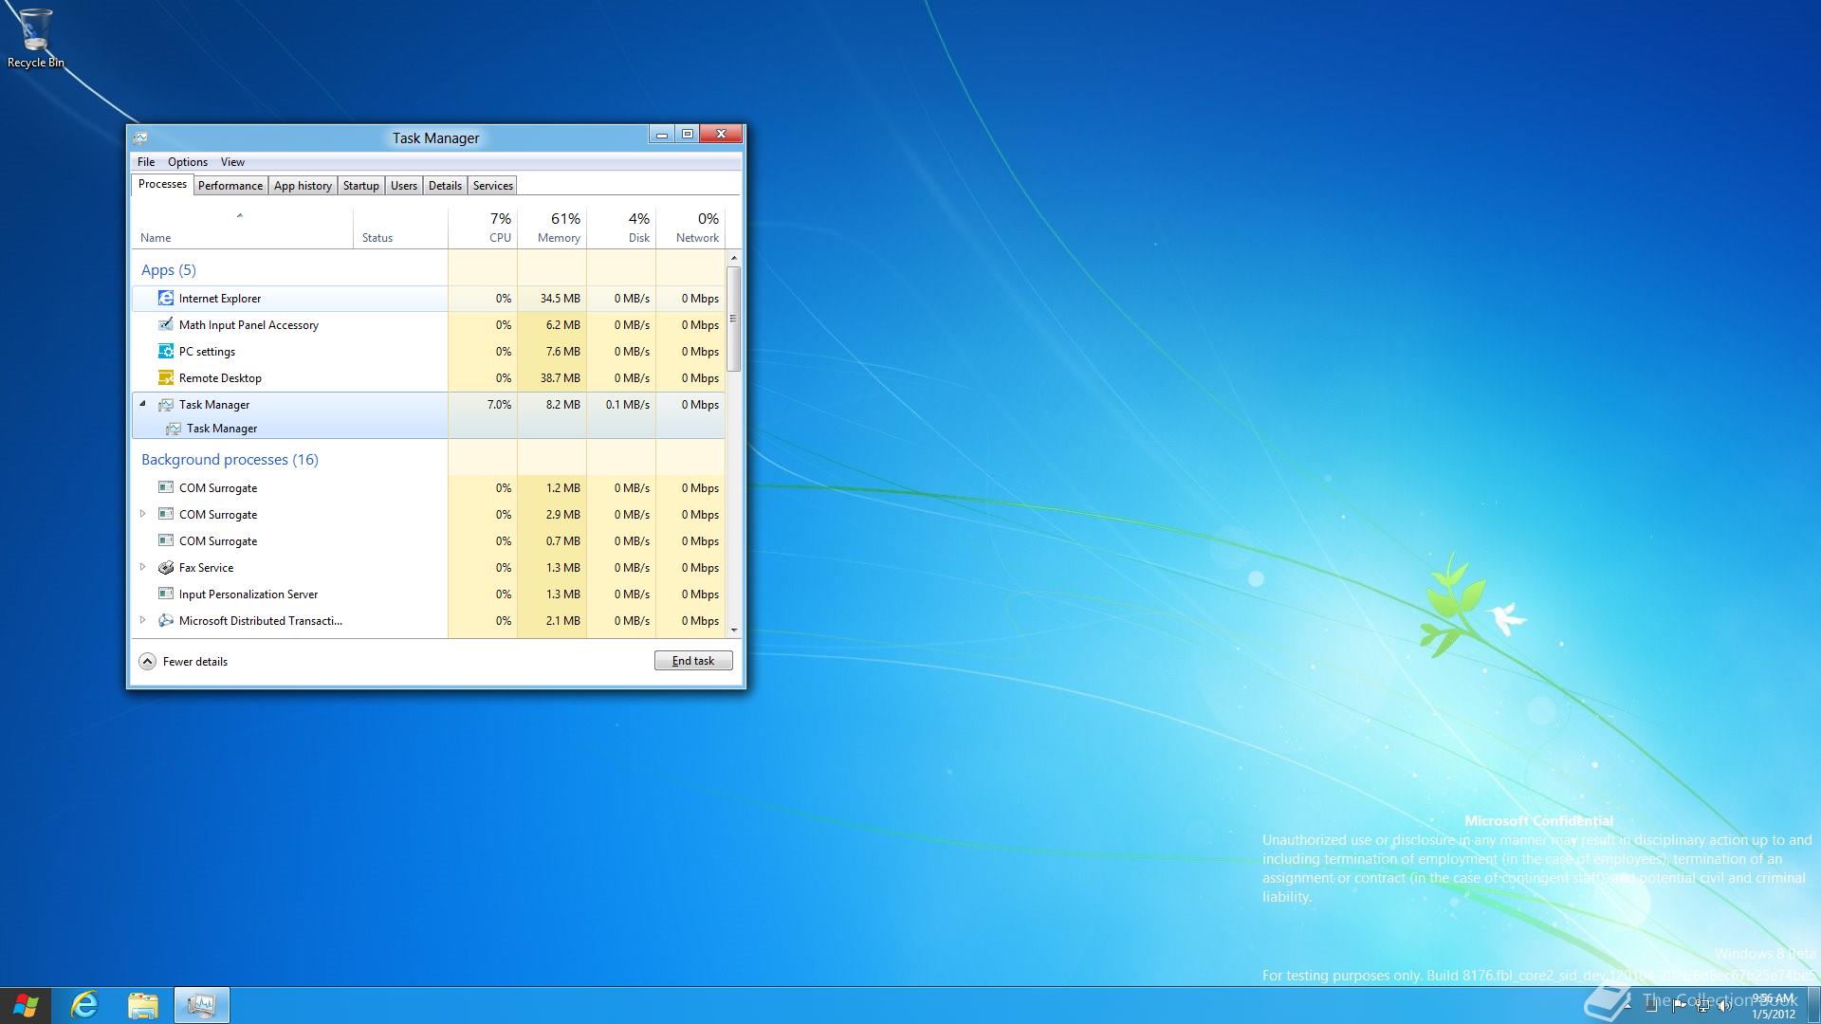The image size is (1821, 1024).
Task: Click the Internet Explorer process icon
Action: click(x=165, y=298)
